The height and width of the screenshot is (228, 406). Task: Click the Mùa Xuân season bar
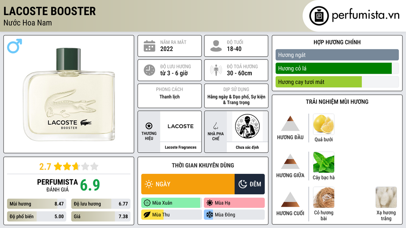point(172,203)
